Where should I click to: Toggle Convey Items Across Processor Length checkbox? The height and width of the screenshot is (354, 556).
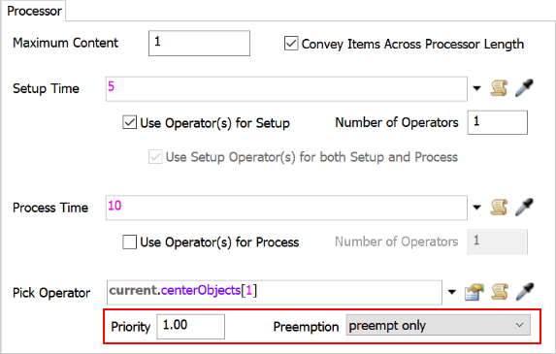pos(291,44)
